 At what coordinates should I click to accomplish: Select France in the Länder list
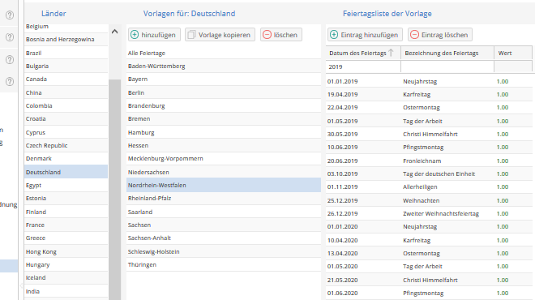[x=66, y=225]
